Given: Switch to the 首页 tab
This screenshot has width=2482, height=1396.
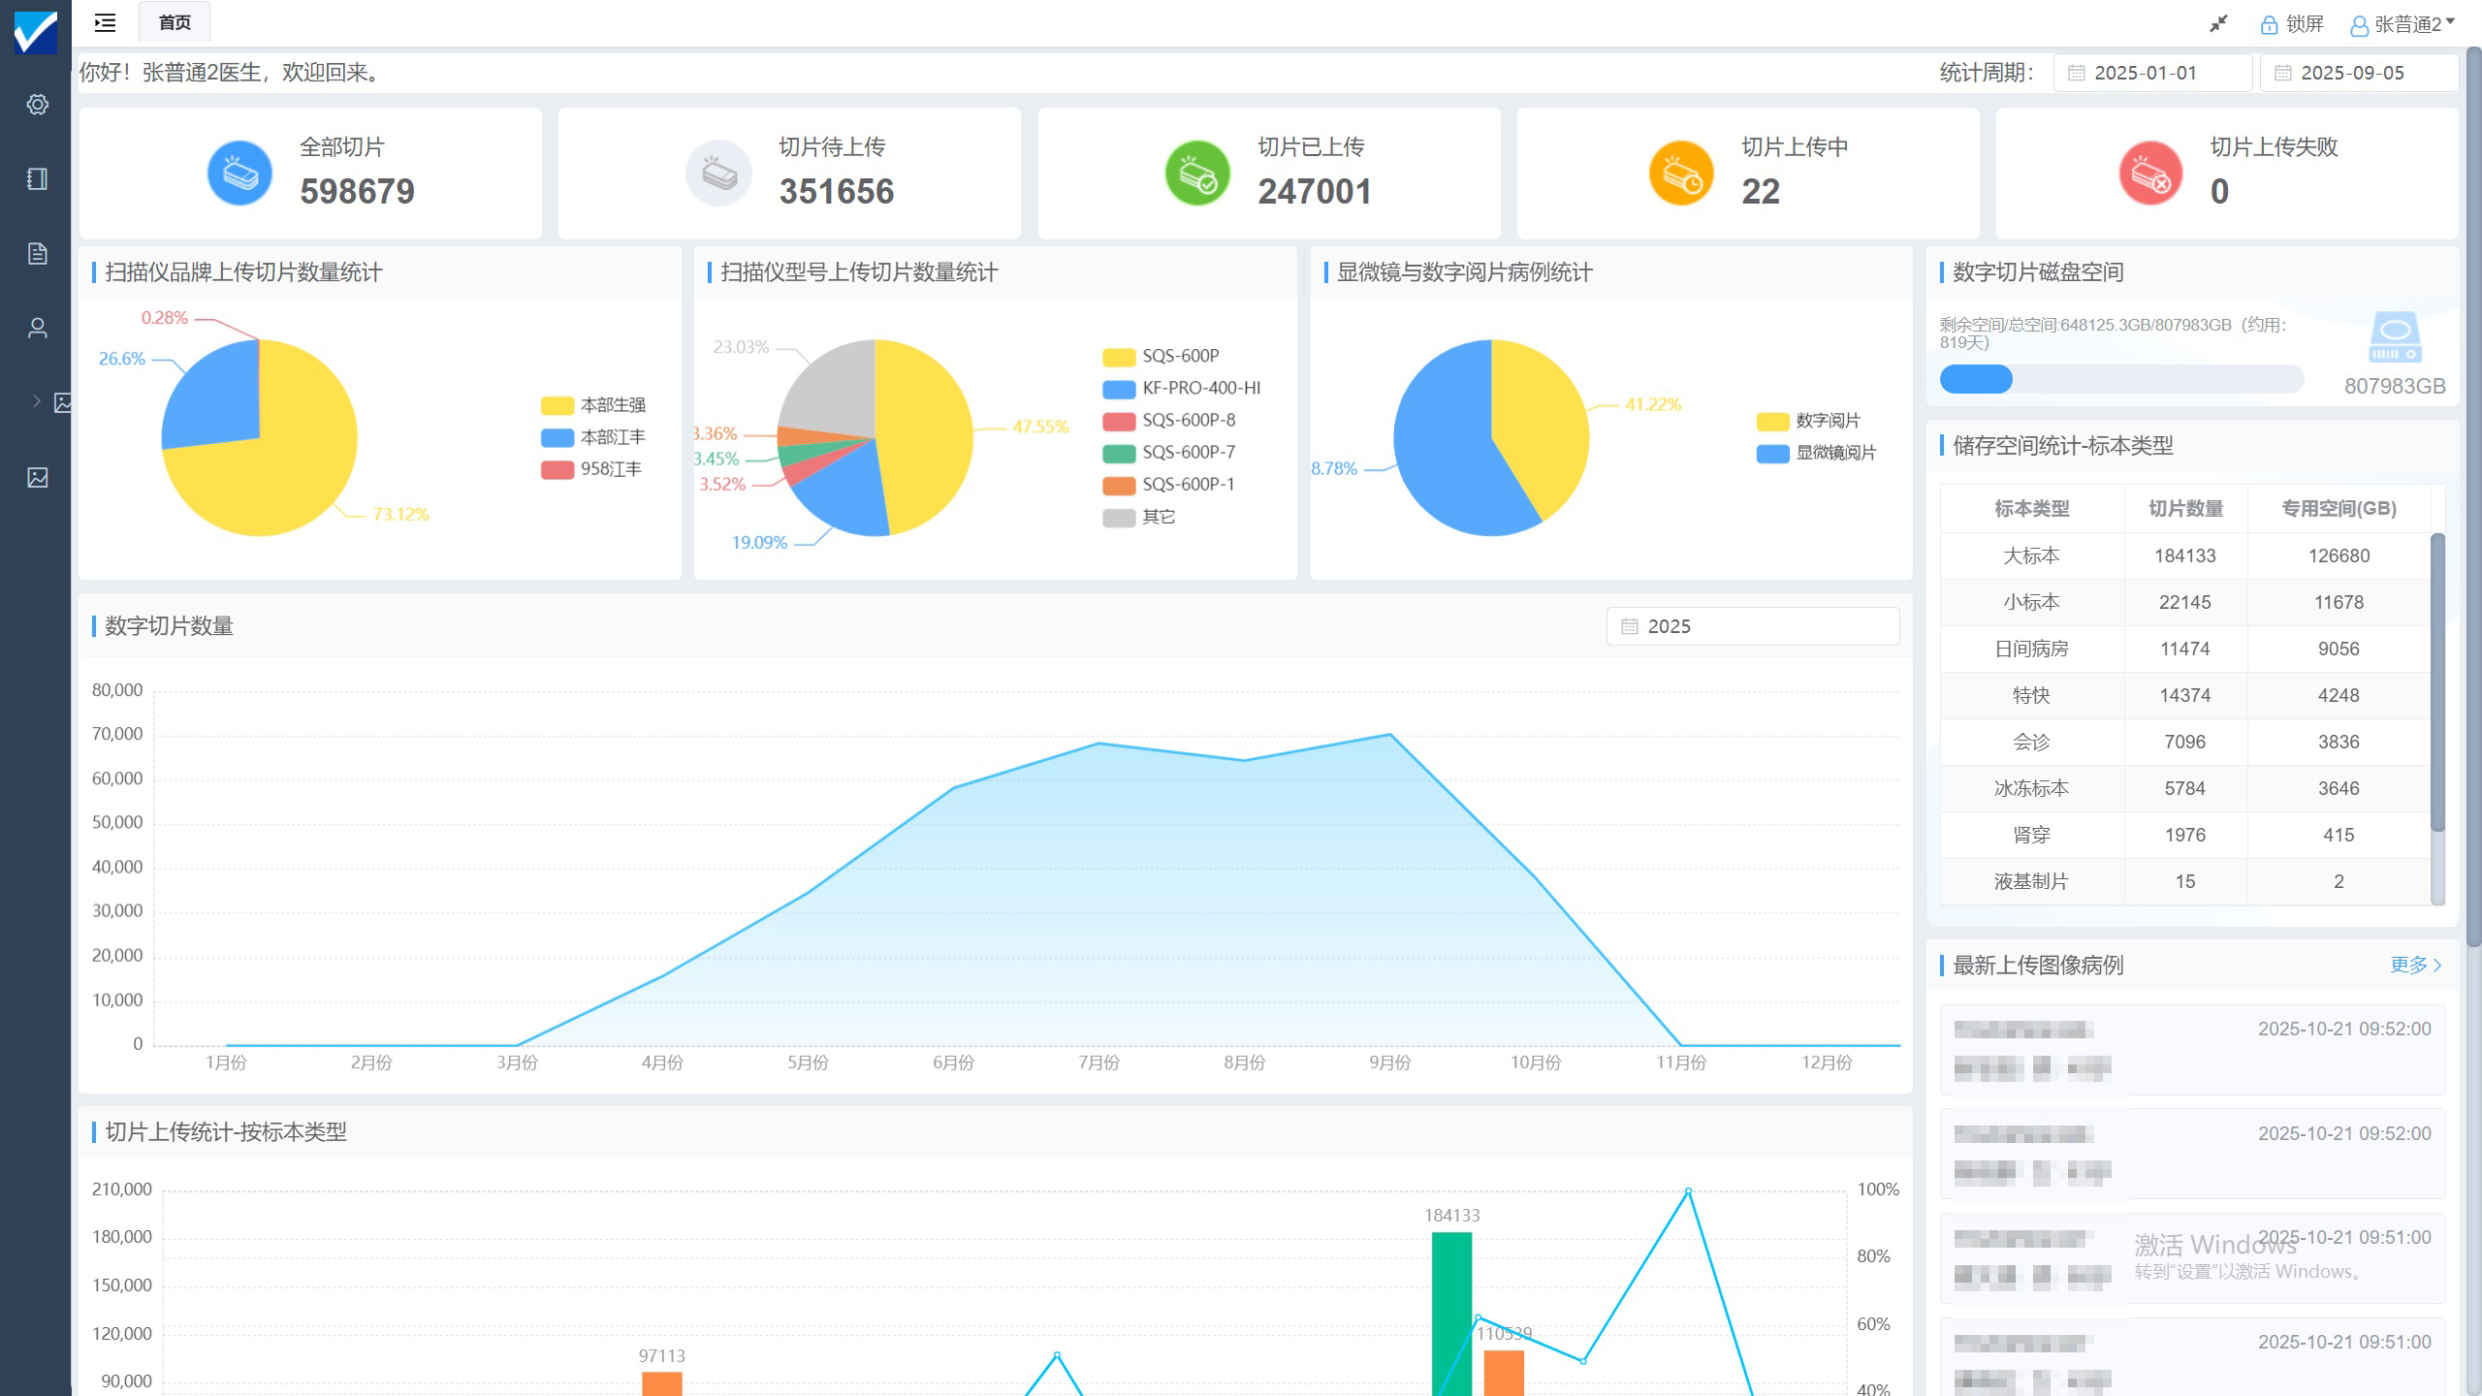Looking at the screenshot, I should click(175, 22).
